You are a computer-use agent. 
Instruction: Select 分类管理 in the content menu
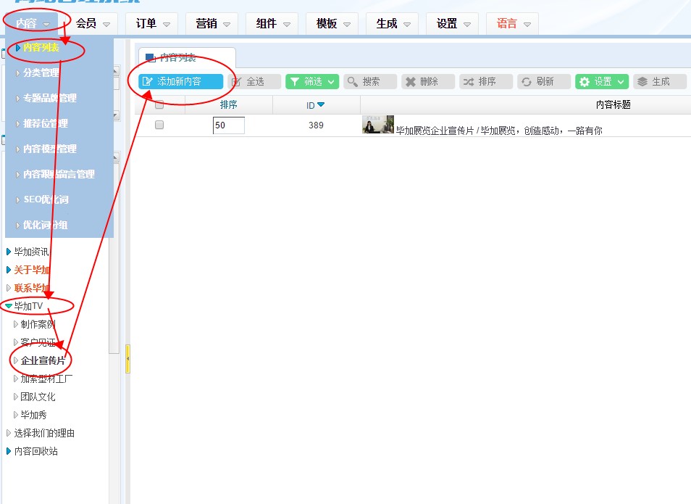pos(41,73)
